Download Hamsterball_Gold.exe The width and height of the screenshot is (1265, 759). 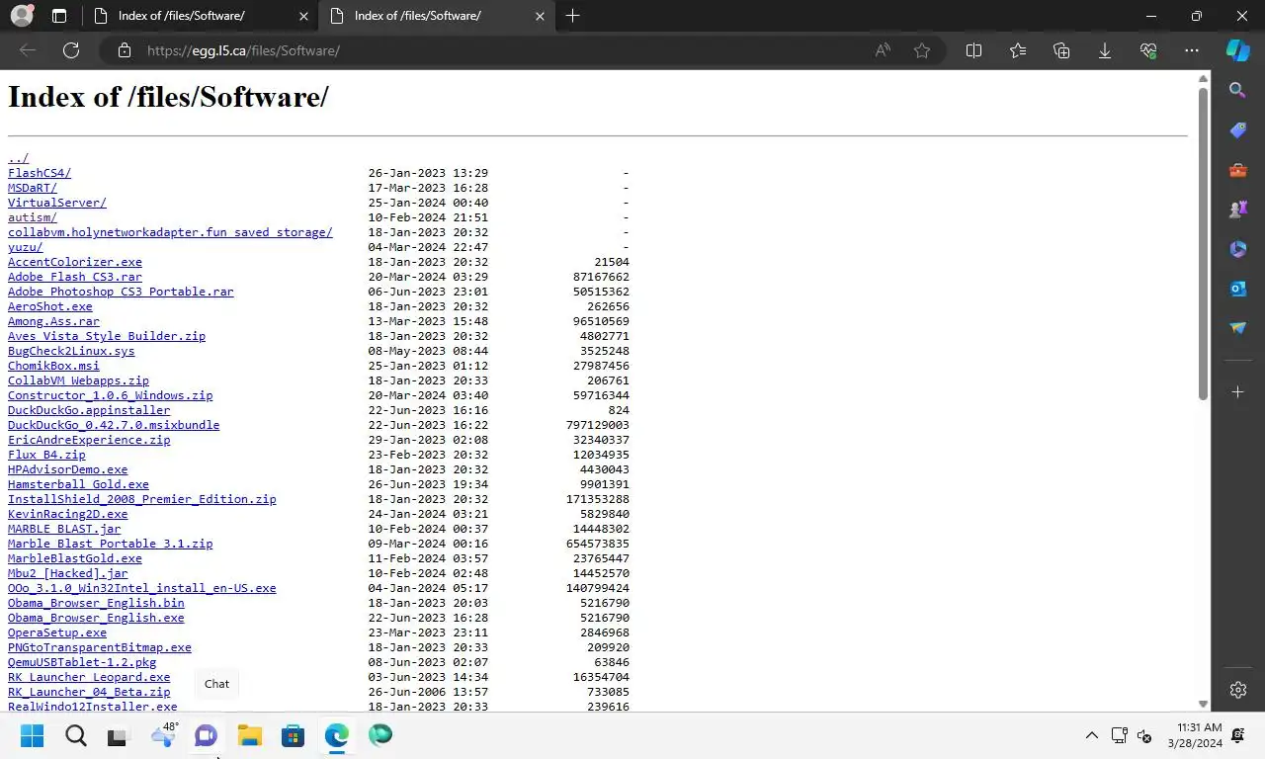click(x=78, y=484)
